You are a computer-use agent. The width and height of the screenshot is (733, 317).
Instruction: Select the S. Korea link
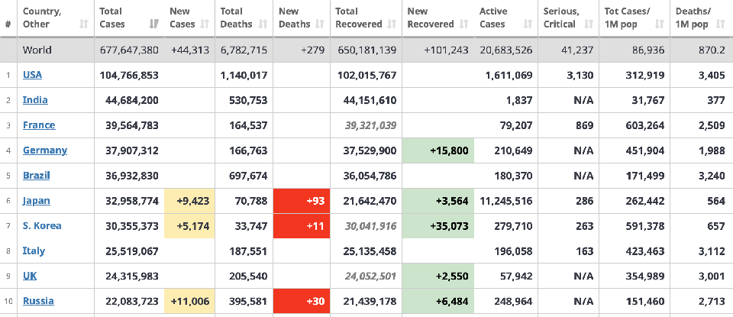point(42,226)
